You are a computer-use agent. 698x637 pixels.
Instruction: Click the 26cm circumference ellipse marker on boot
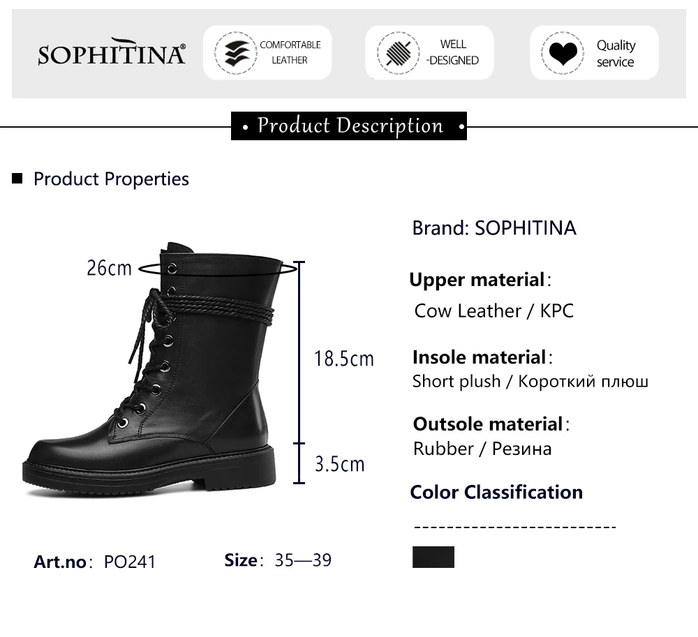coord(217,268)
